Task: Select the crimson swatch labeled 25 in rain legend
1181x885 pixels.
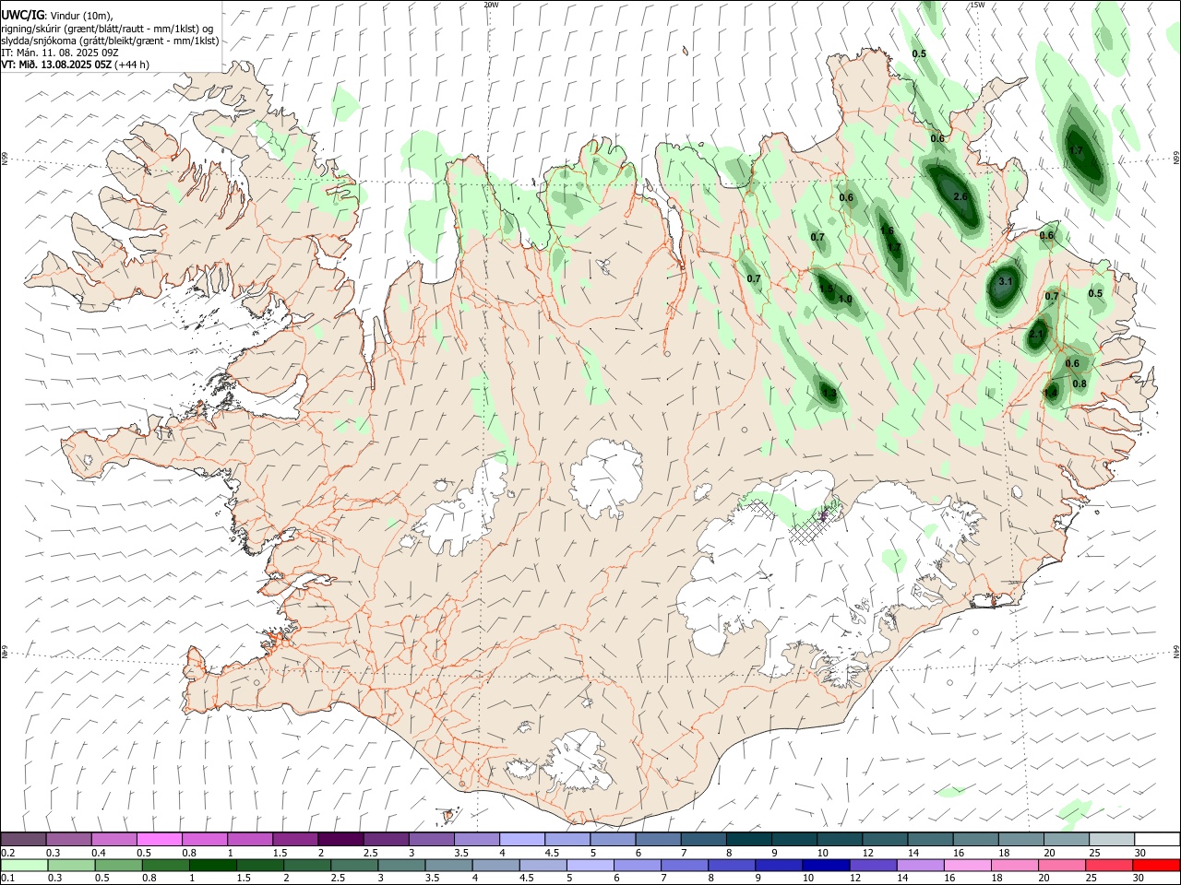Action: coord(1110,865)
